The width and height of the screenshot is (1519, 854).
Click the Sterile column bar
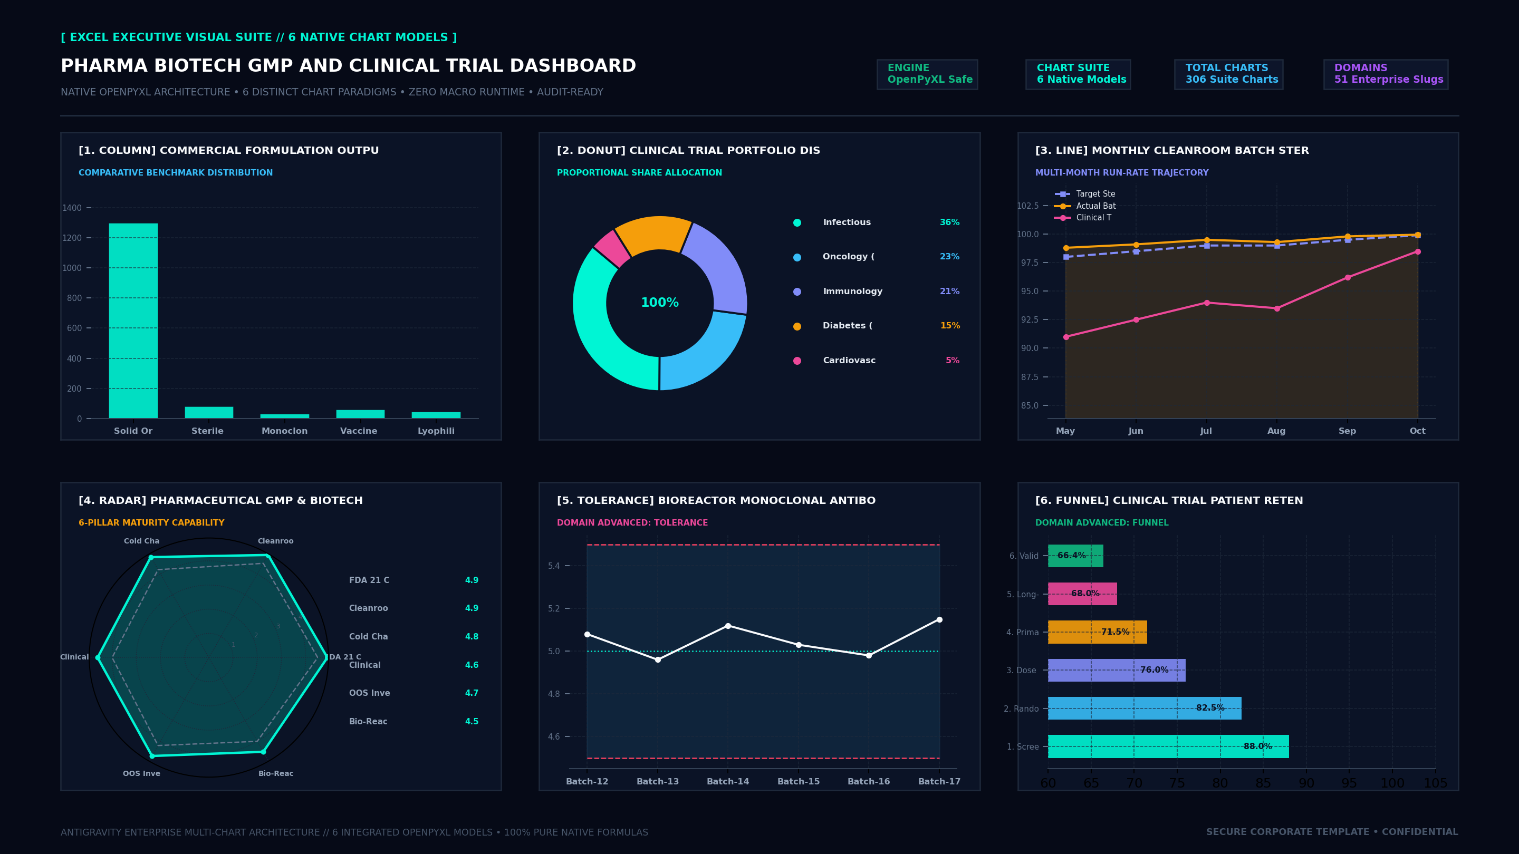point(209,413)
